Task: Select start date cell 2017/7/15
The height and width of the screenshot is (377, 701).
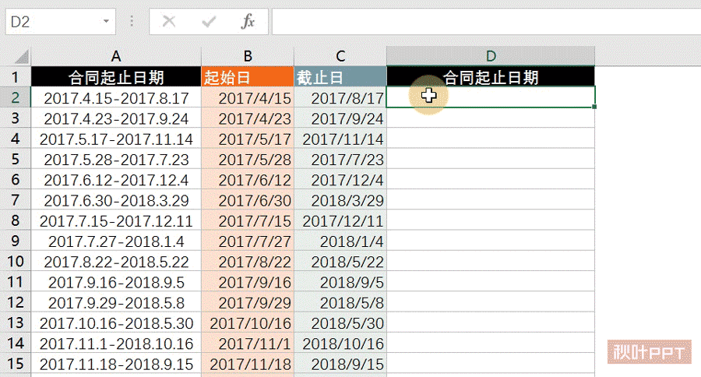Action: pyautogui.click(x=248, y=220)
